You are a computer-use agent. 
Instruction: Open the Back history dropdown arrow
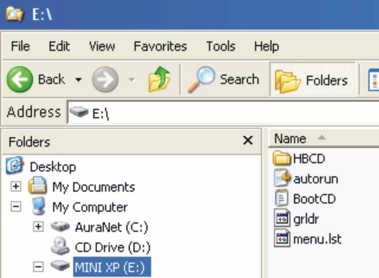coord(78,79)
